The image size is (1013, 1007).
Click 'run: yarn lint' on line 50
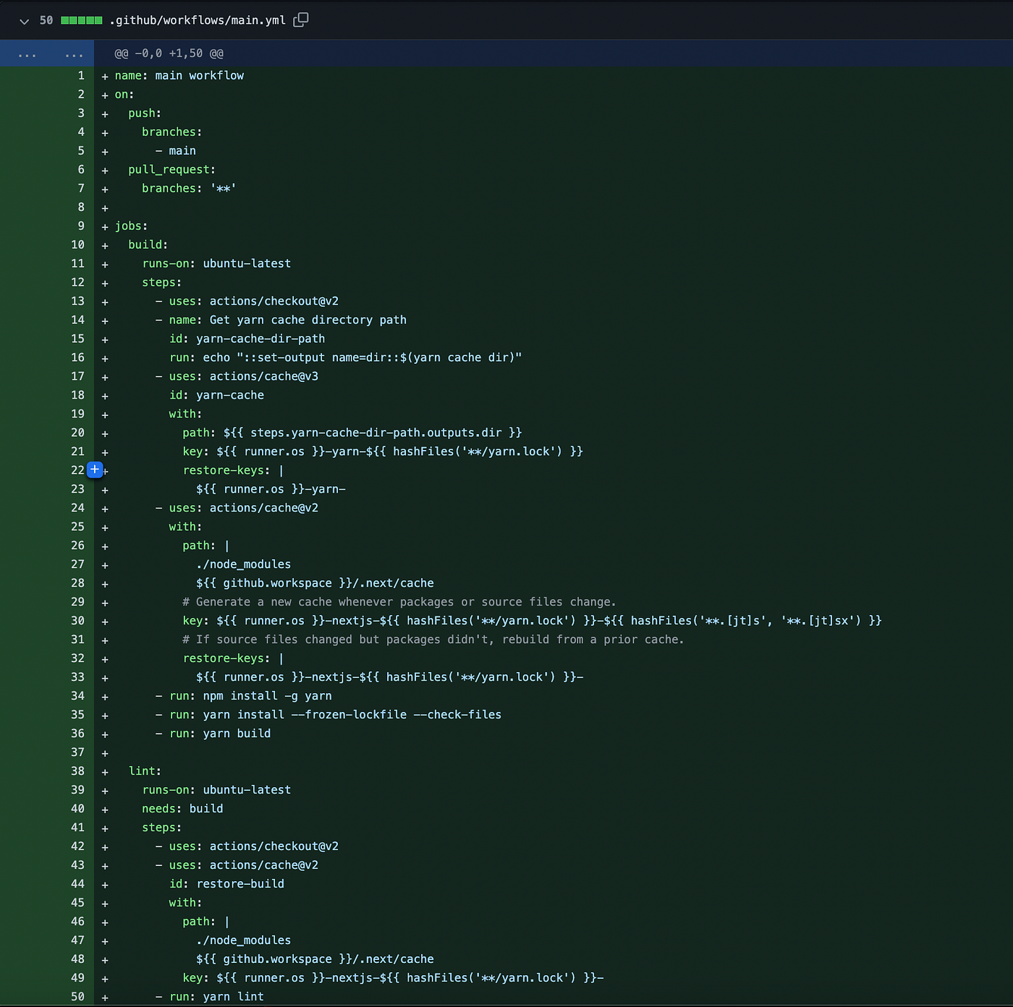click(x=216, y=997)
